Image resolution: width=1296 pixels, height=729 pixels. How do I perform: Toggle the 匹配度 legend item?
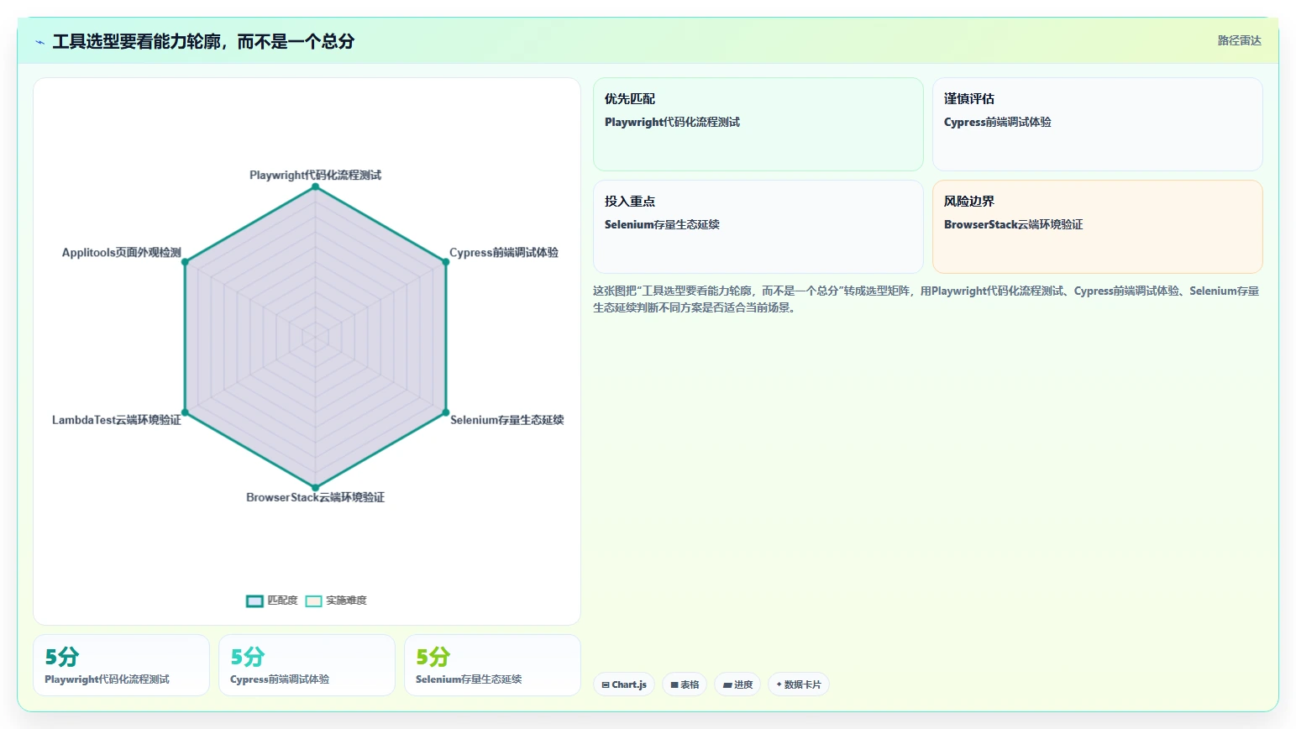[x=272, y=601]
